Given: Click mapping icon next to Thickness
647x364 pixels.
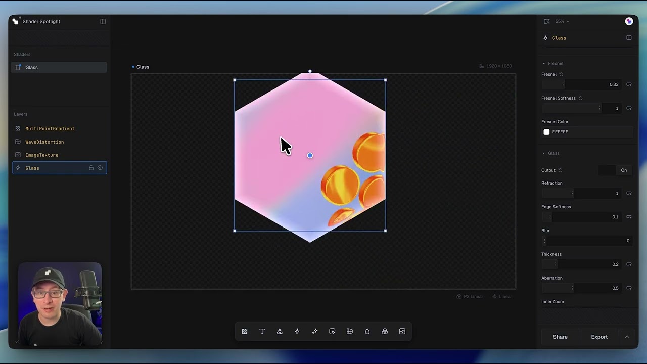Looking at the screenshot, I should click(629, 264).
